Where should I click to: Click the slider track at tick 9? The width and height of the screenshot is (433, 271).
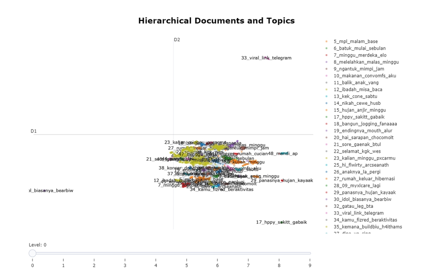click(309, 253)
